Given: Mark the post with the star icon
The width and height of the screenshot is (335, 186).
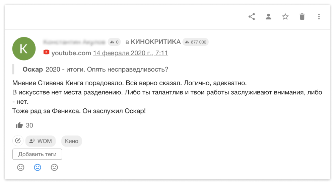Looking at the screenshot, I should [x=285, y=17].
